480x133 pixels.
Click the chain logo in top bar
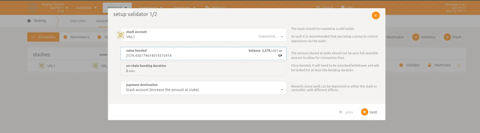[33, 8]
